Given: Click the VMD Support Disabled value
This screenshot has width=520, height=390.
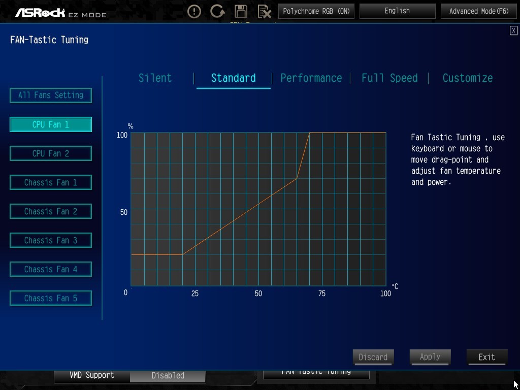Looking at the screenshot, I should point(168,375).
